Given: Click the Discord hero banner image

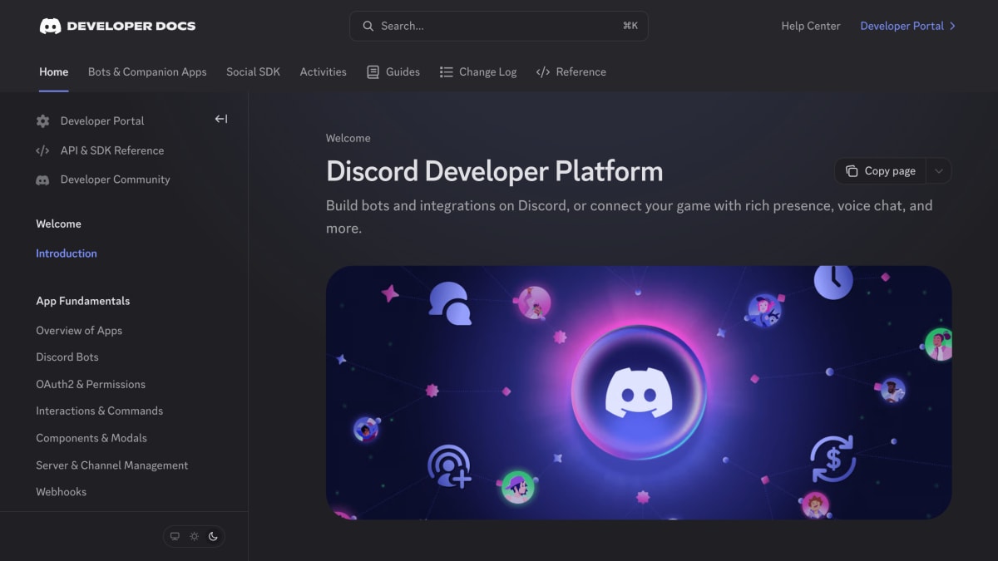Looking at the screenshot, I should [x=639, y=392].
